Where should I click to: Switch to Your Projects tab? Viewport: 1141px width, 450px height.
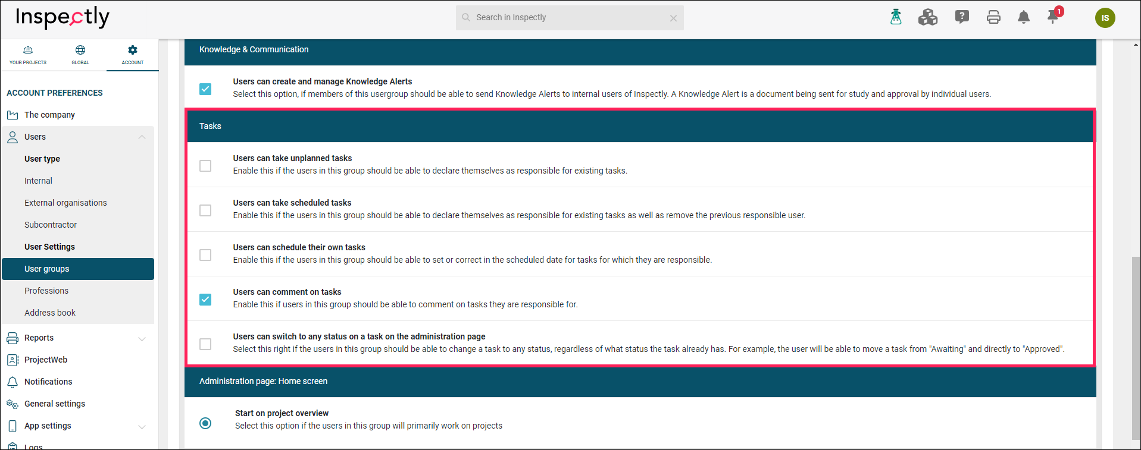click(28, 55)
